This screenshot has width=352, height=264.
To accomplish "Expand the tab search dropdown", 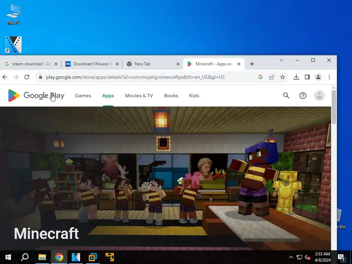I will [281, 60].
